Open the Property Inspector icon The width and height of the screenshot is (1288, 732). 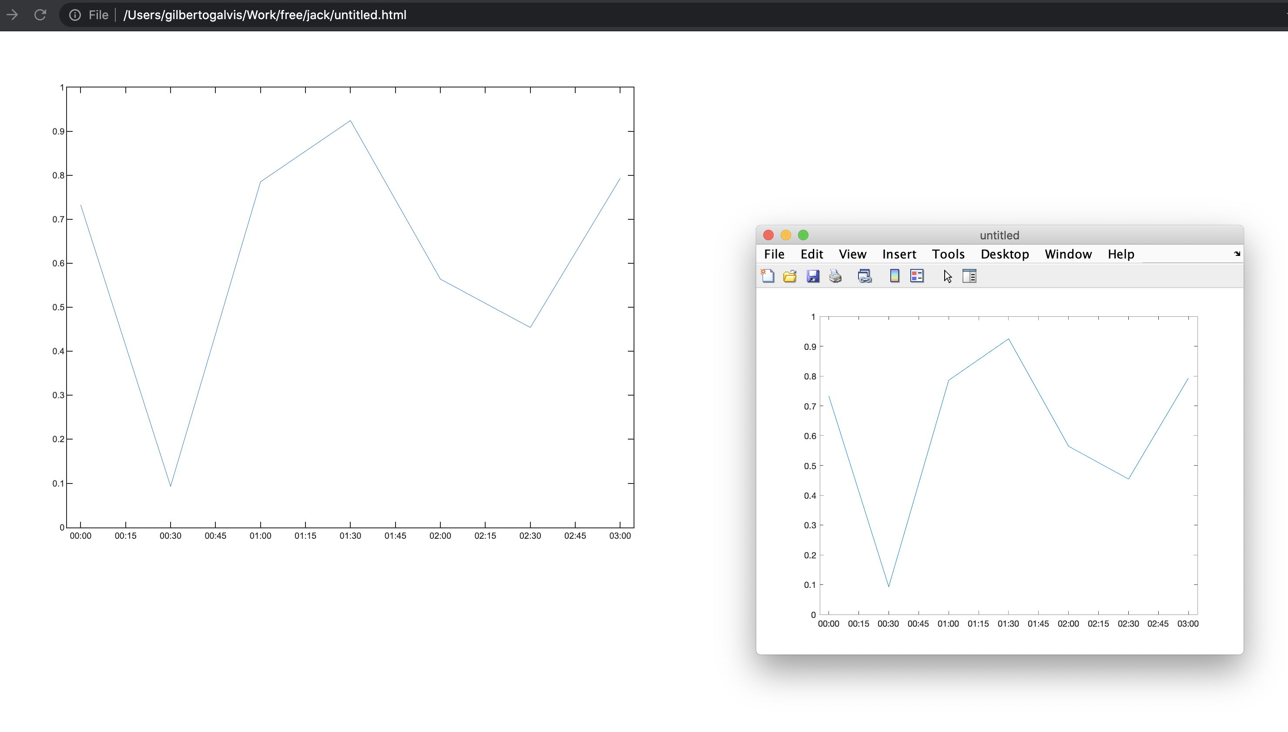(969, 276)
